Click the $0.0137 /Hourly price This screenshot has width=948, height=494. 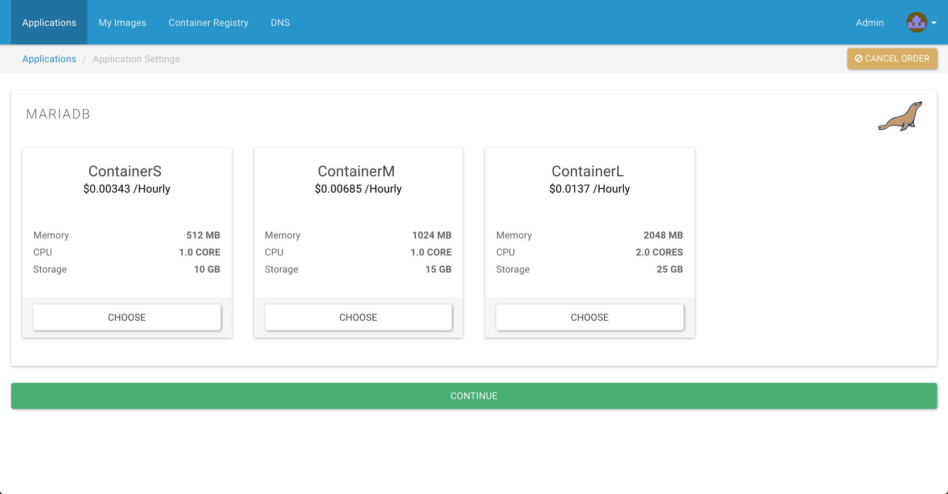590,189
